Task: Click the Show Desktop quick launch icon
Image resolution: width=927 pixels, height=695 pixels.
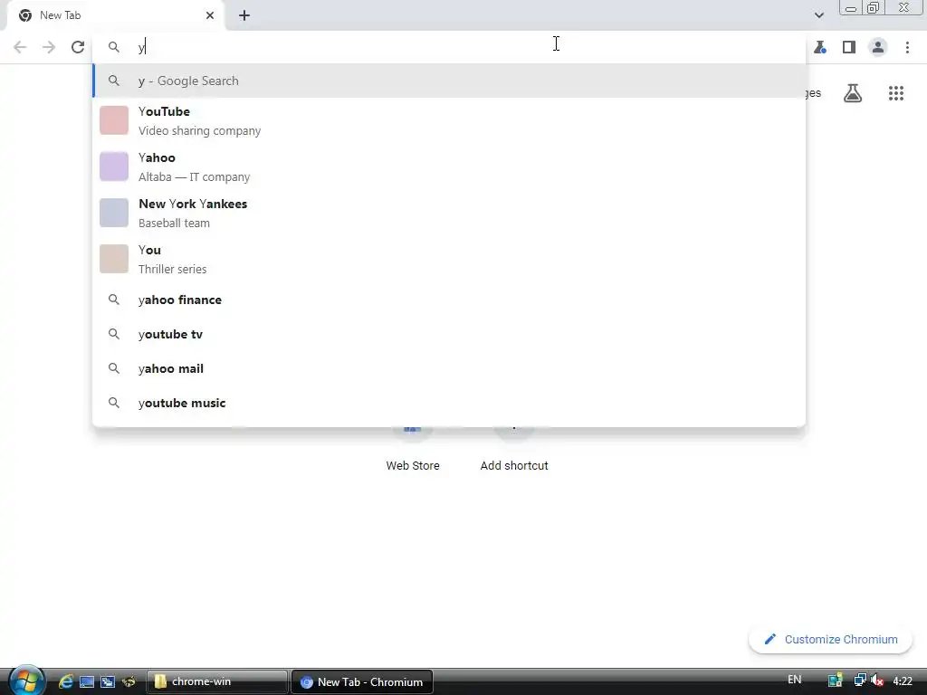Action: (87, 682)
